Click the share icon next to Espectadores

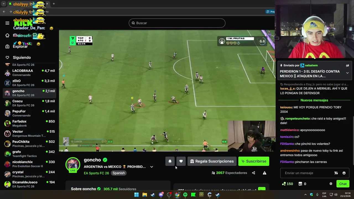click(253, 173)
